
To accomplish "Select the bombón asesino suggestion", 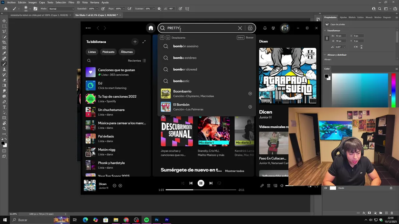I will click(206, 46).
